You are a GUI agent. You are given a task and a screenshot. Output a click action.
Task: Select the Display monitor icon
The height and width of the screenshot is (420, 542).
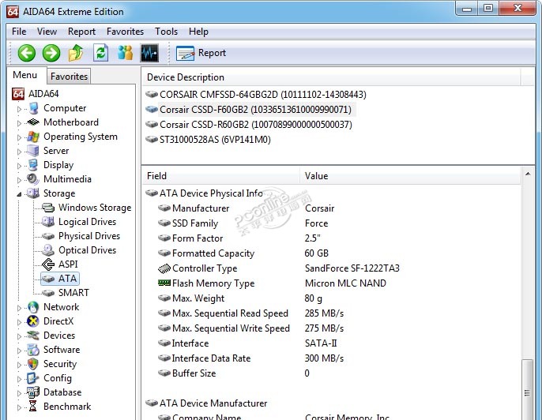coord(33,165)
